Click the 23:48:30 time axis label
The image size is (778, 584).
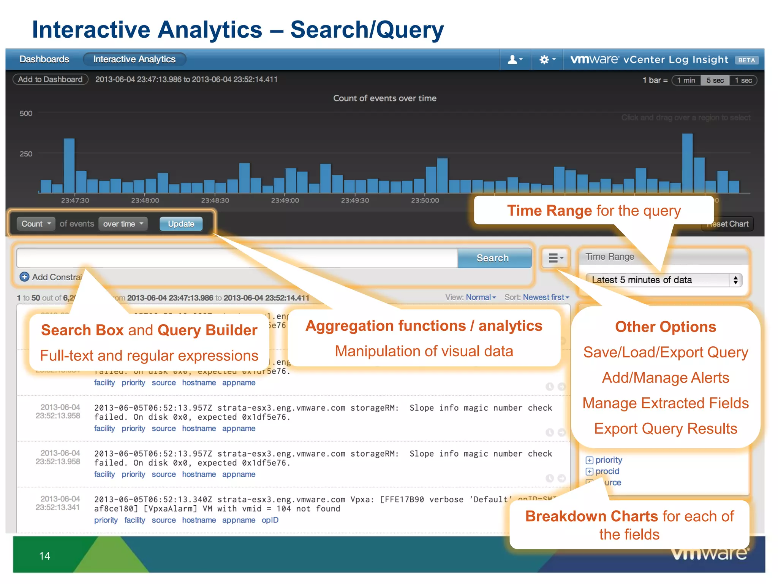point(215,200)
